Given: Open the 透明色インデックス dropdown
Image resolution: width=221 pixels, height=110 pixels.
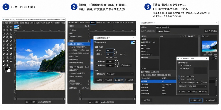Looking at the screenshot, I should tap(200, 86).
